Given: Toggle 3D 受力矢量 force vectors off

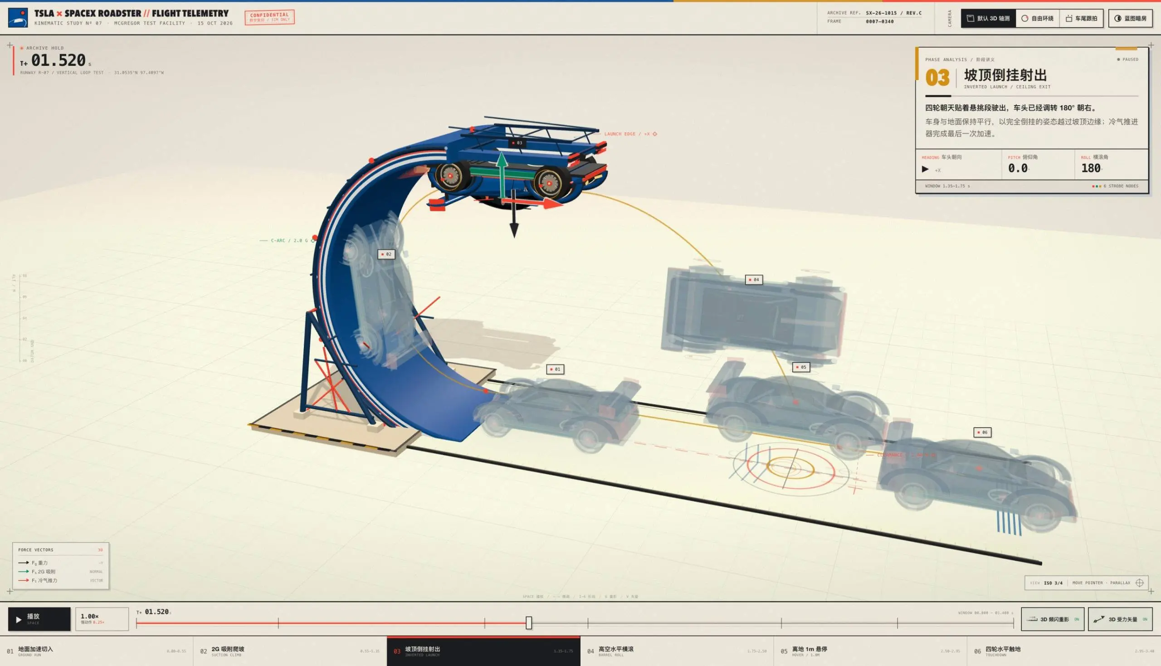Looking at the screenshot, I should point(1120,619).
